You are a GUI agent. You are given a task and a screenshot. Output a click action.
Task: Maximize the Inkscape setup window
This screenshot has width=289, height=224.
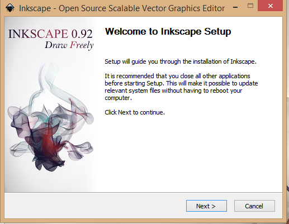pos(250,6)
